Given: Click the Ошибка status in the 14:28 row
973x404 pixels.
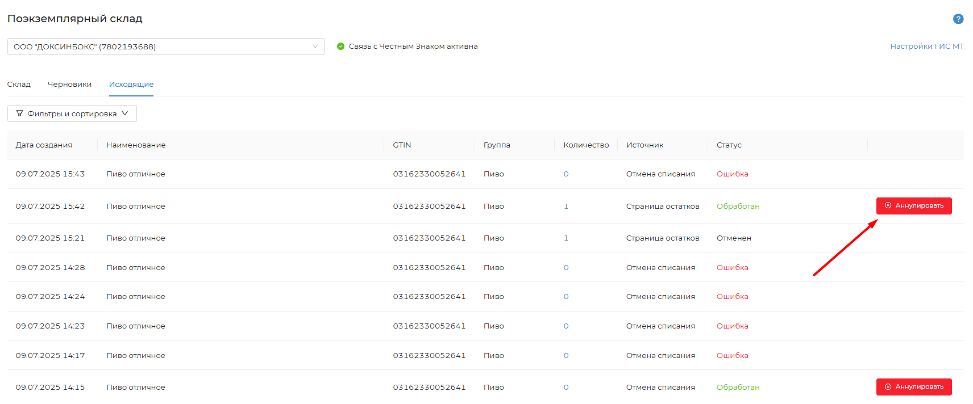Looking at the screenshot, I should [x=732, y=268].
